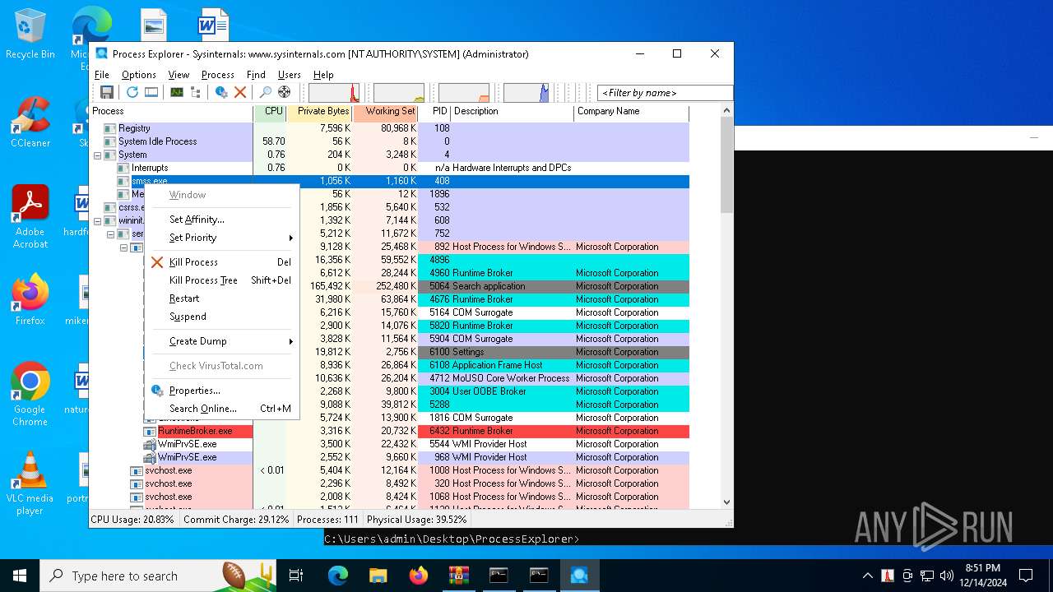The image size is (1053, 592).
Task: Choose Kill Process in context menu
Action: [221, 262]
